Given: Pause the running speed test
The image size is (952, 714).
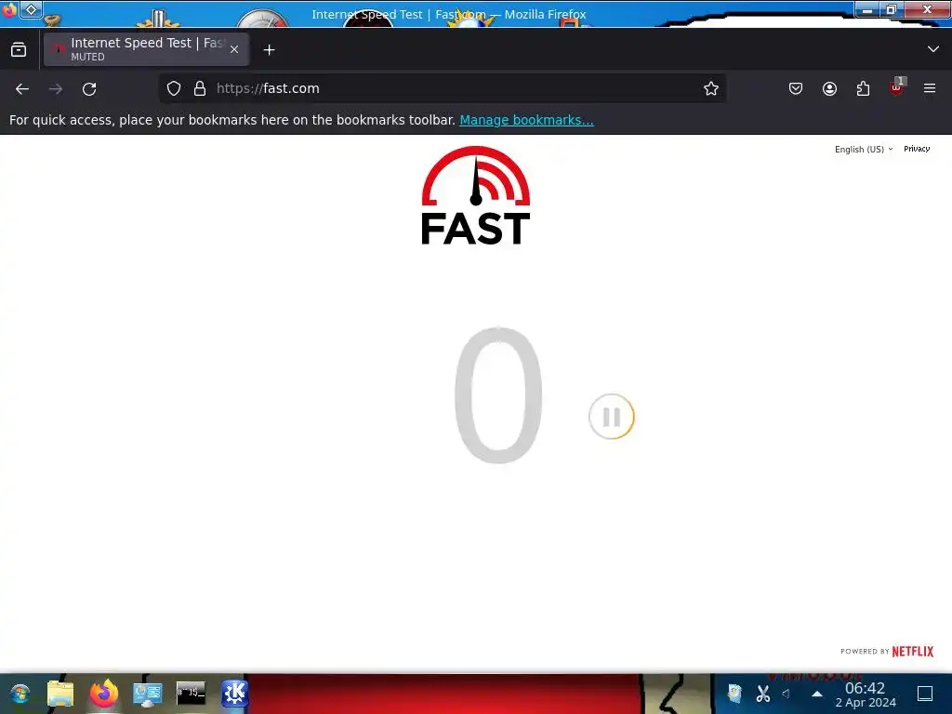Looking at the screenshot, I should click(612, 416).
